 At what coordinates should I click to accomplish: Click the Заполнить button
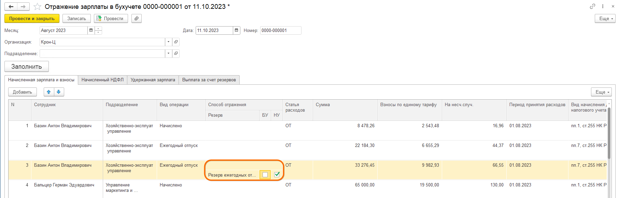point(27,66)
